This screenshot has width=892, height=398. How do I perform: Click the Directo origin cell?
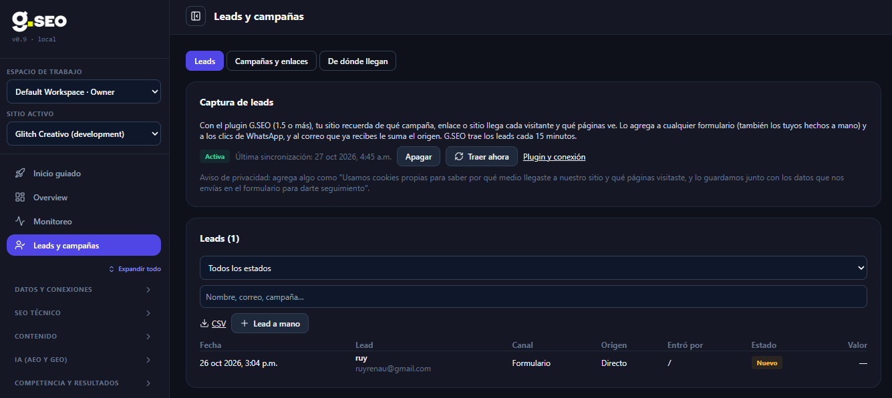(614, 363)
